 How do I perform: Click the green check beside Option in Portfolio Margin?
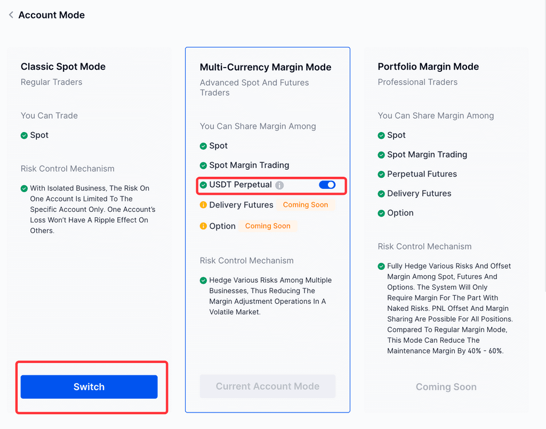[x=381, y=213]
